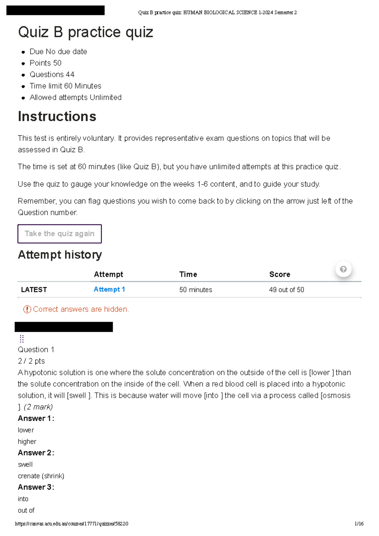Click the answer option "higher" under Answer 1

coord(27,442)
